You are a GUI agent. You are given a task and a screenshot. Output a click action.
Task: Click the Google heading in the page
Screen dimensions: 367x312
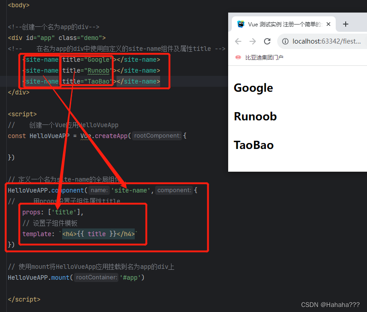[x=253, y=88]
